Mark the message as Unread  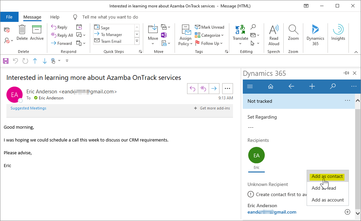[x=209, y=27]
